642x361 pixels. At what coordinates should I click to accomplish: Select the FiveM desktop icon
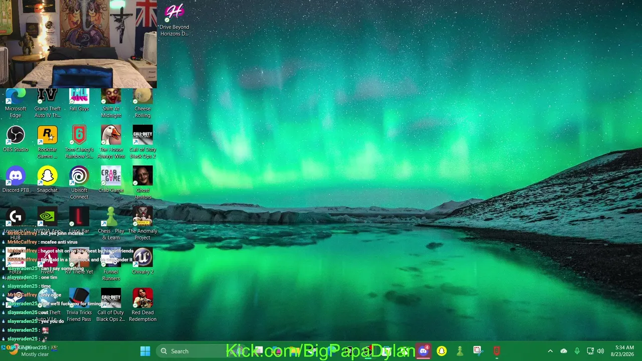click(47, 262)
